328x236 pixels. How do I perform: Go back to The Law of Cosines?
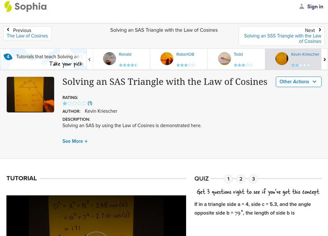pyautogui.click(x=27, y=36)
